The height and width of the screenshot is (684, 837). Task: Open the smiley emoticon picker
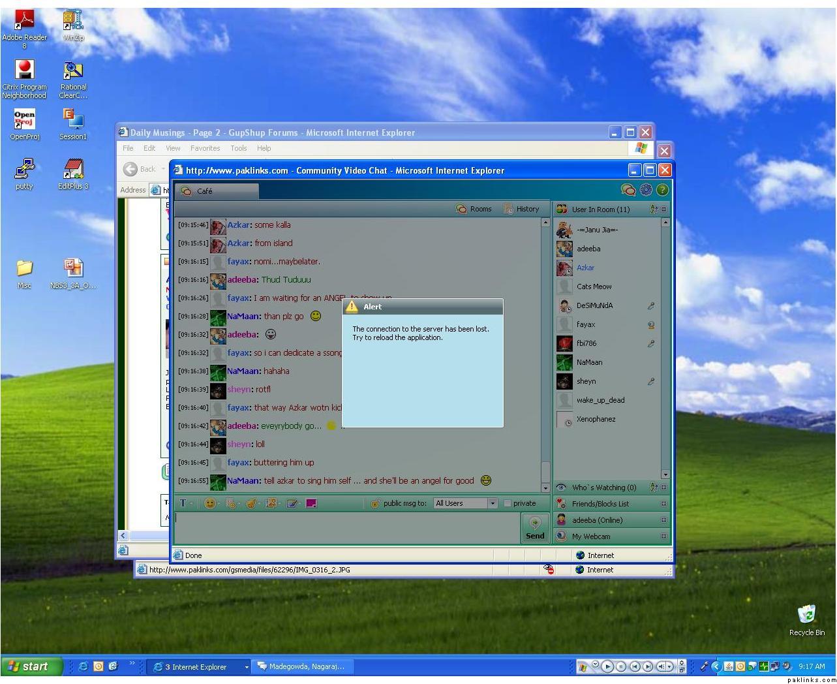coord(209,503)
